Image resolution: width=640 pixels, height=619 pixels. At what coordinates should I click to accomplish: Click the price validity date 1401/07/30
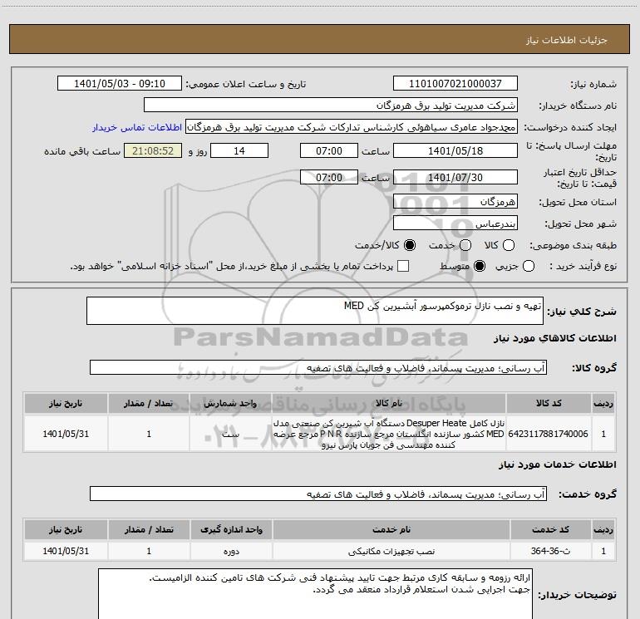(x=455, y=178)
